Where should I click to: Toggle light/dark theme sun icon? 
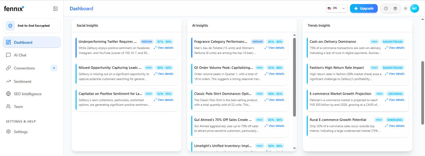click(405, 8)
